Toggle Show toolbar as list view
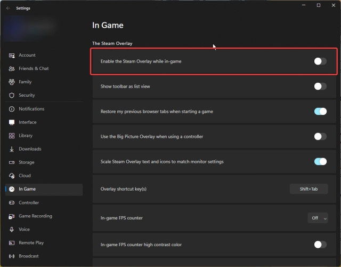The image size is (341, 267). pyautogui.click(x=320, y=87)
